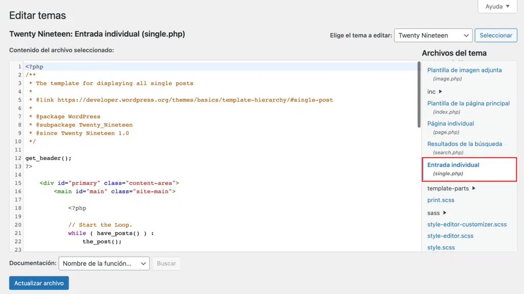Open style-editor-customizer.scss file
Screen dimensions: 524x294
(x=467, y=225)
